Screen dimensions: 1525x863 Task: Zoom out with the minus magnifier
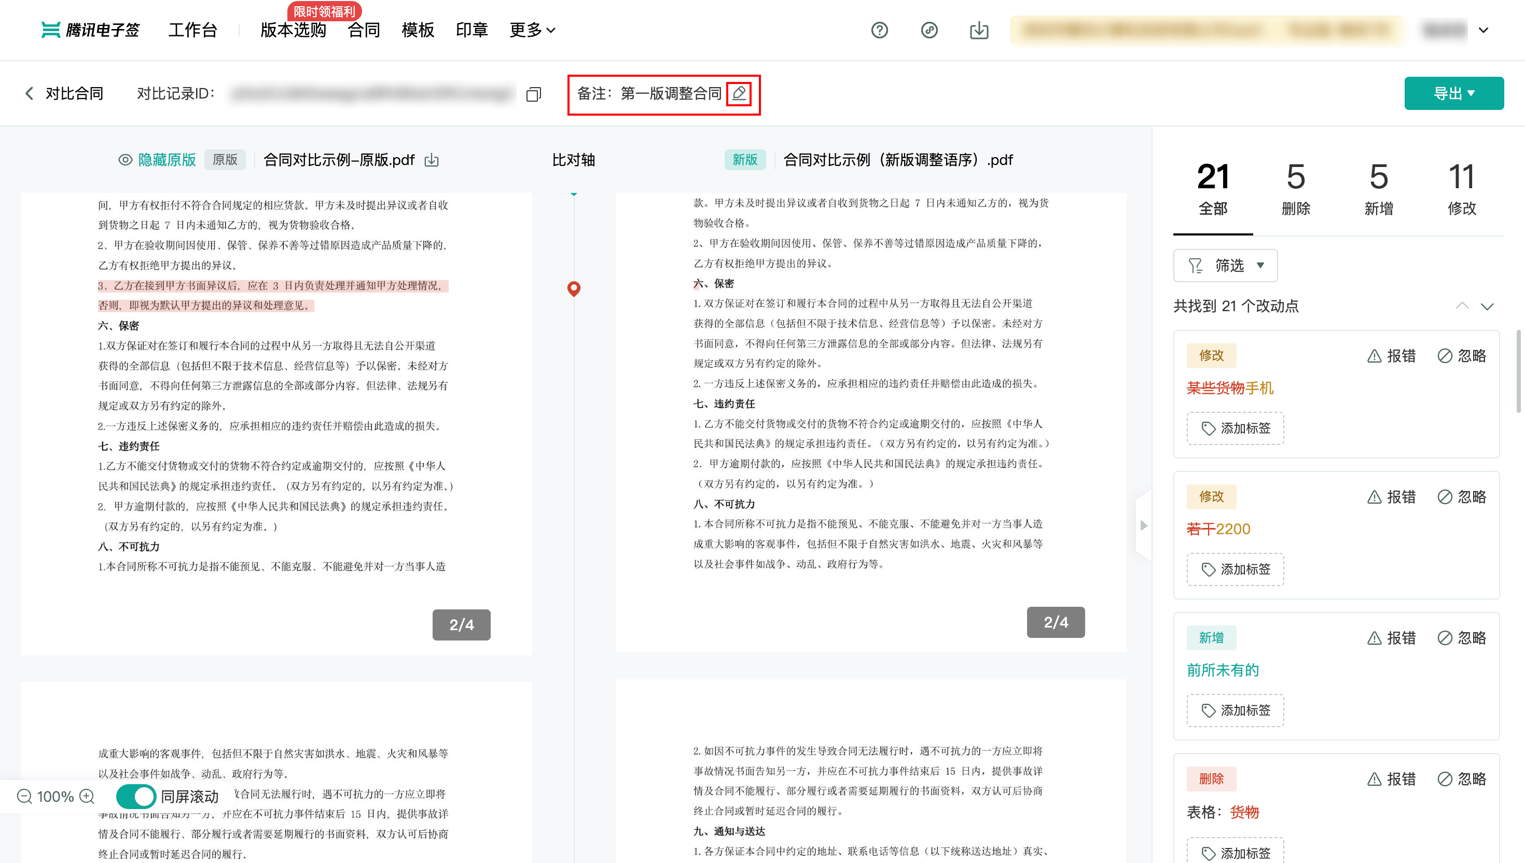click(24, 796)
